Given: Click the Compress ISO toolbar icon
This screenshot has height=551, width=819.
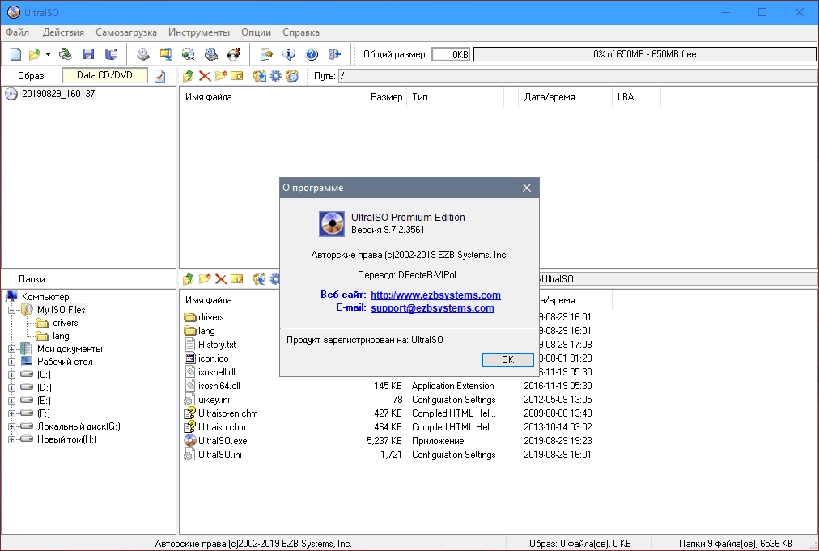Looking at the screenshot, I should coord(166,53).
